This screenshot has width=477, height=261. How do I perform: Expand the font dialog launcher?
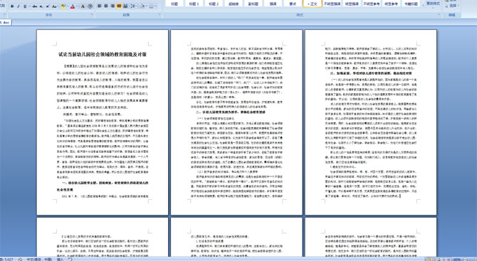click(x=92, y=15)
